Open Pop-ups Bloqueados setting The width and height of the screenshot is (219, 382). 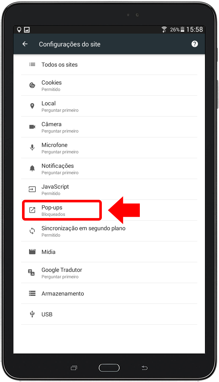tap(109, 210)
